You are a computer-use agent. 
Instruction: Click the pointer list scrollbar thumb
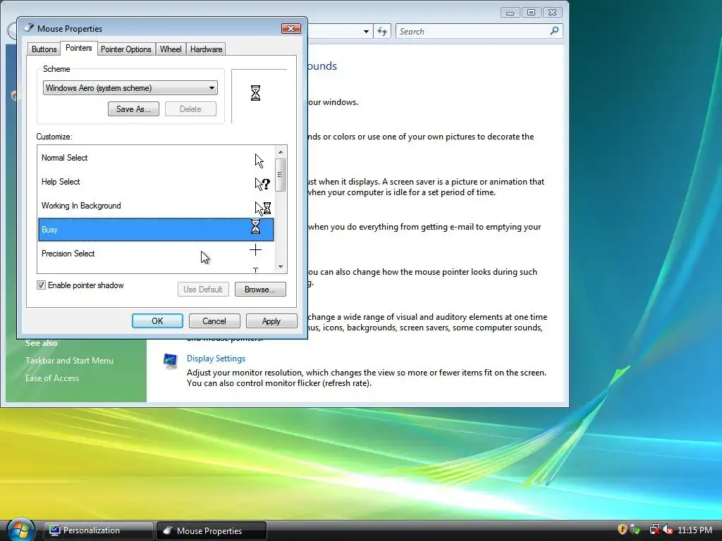(x=281, y=175)
